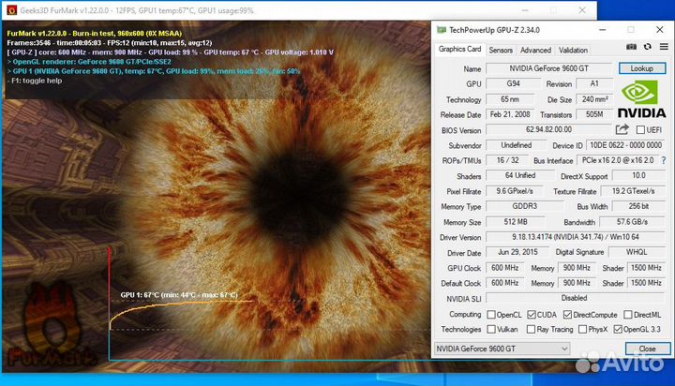The width and height of the screenshot is (675, 386).
Task: Click the Device ID value 10DE 0622
Action: pyautogui.click(x=626, y=145)
